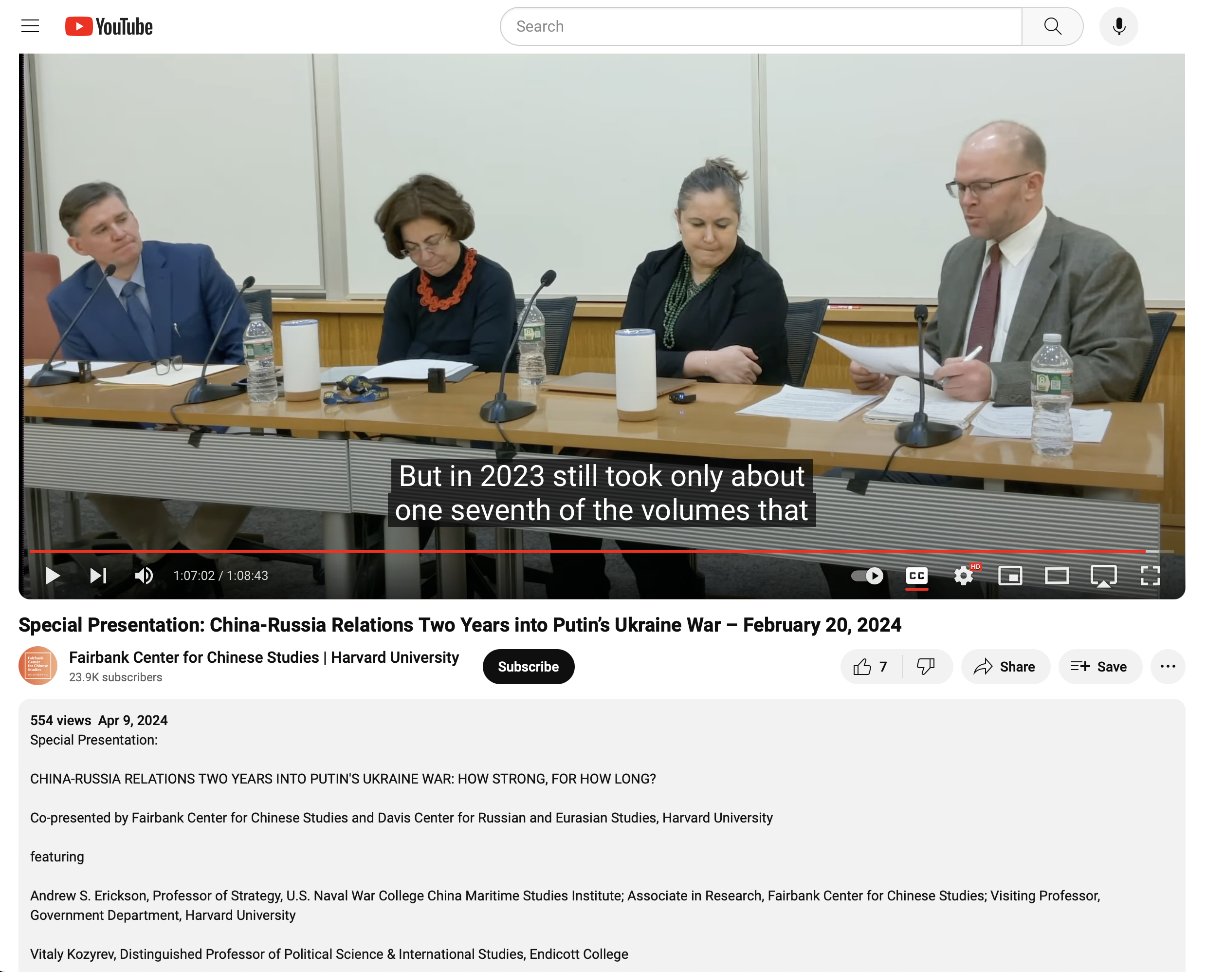Open the Fairbank Center for Chinese Studies channel
This screenshot has width=1206, height=972.
point(264,657)
